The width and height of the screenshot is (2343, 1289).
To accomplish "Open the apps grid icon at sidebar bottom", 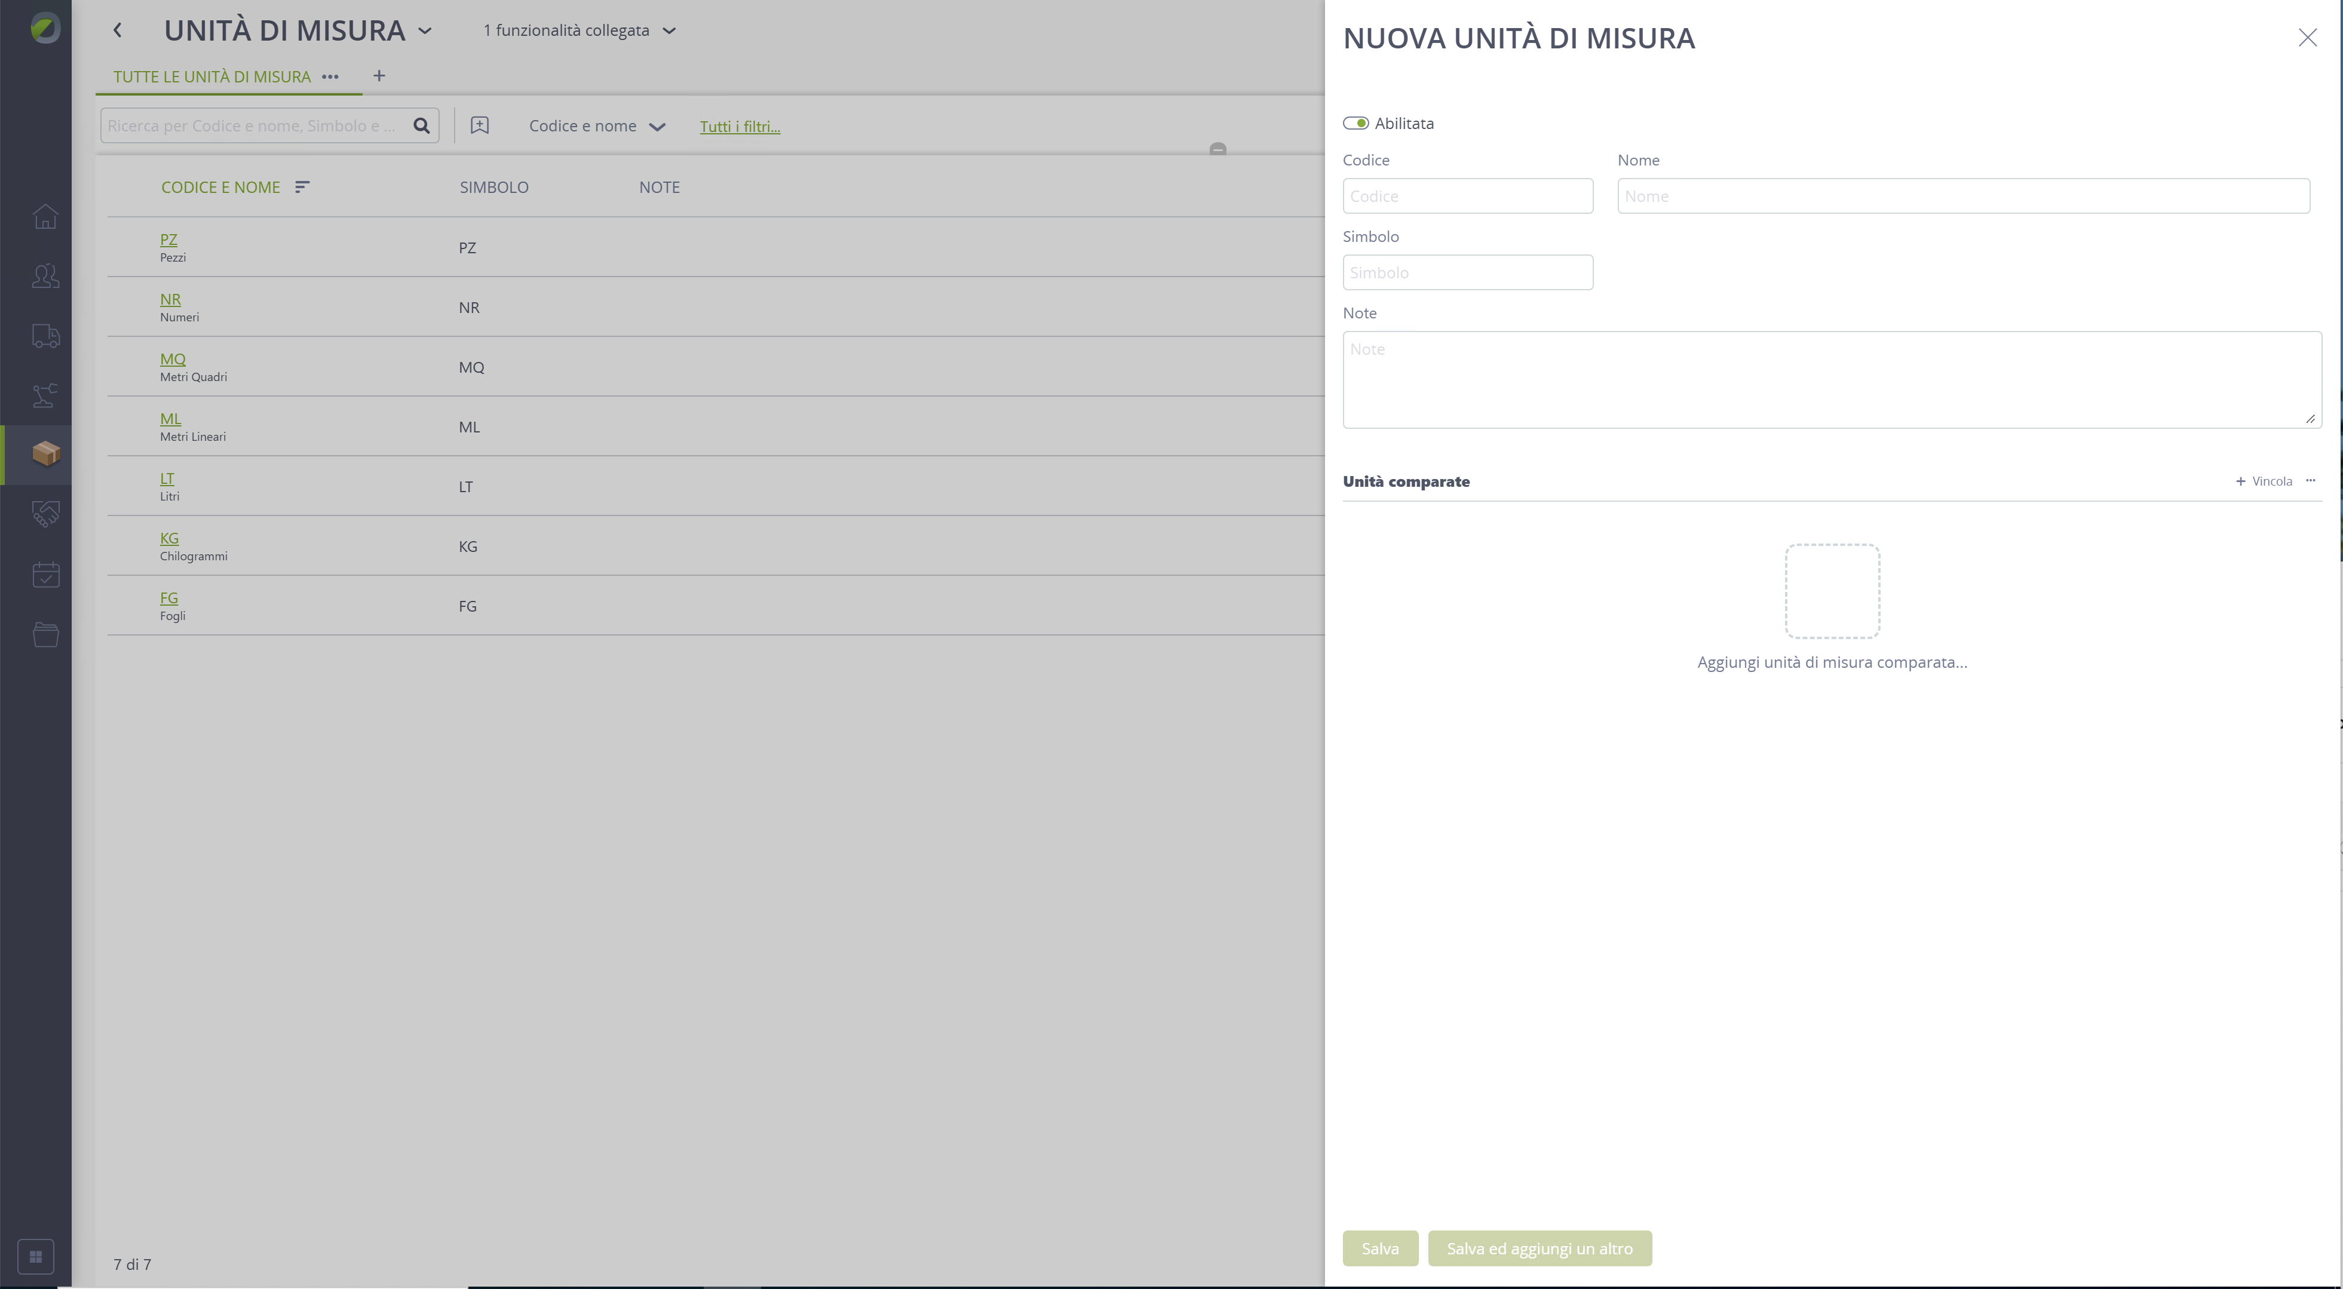I will [x=35, y=1256].
